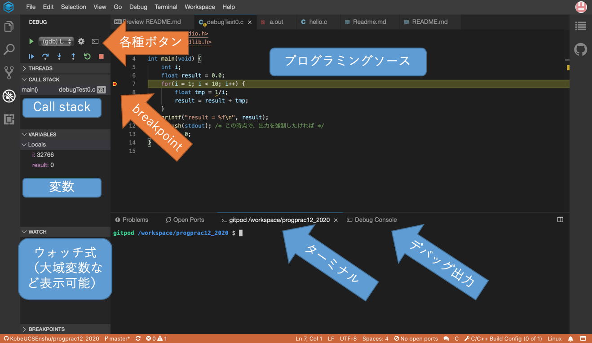592x343 pixels.
Task: Open the Open Ports panel tab
Action: pos(185,220)
